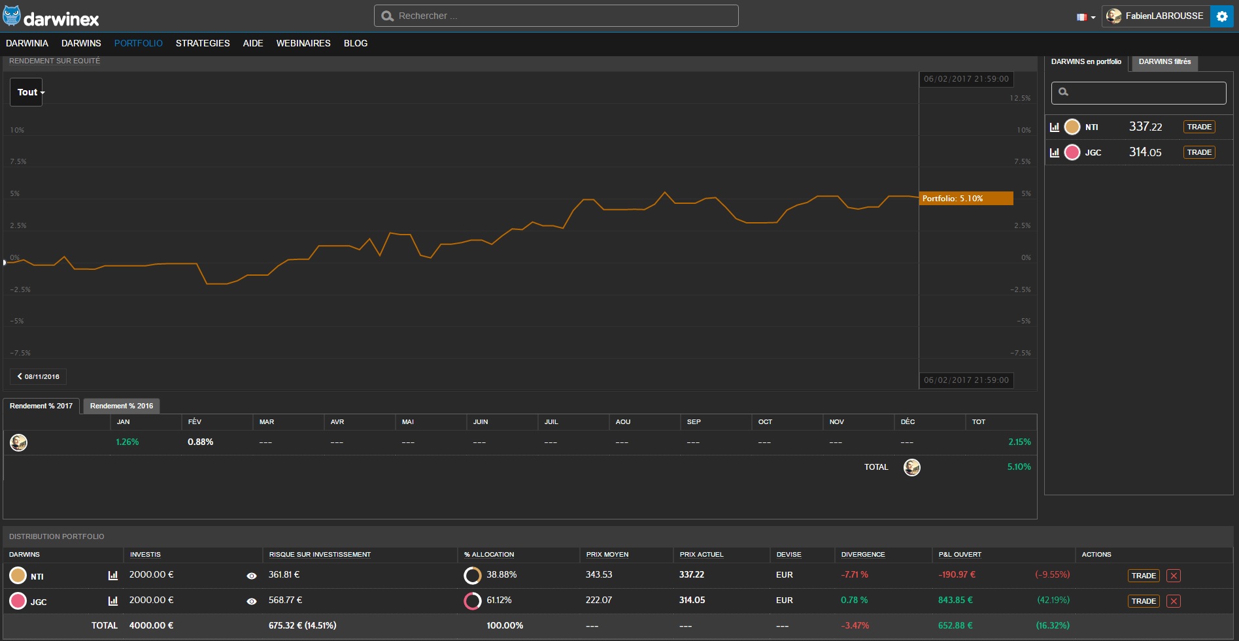
Task: Toggle the eye icon in JGC row
Action: pyautogui.click(x=252, y=601)
